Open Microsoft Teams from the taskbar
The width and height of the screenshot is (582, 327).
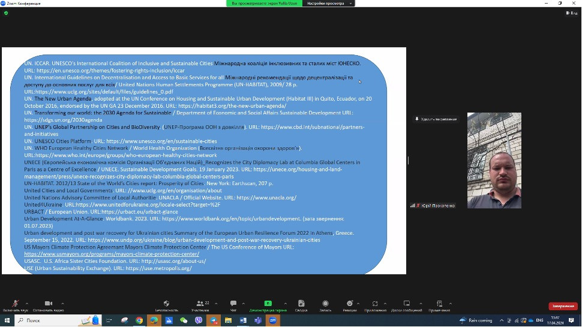258,320
